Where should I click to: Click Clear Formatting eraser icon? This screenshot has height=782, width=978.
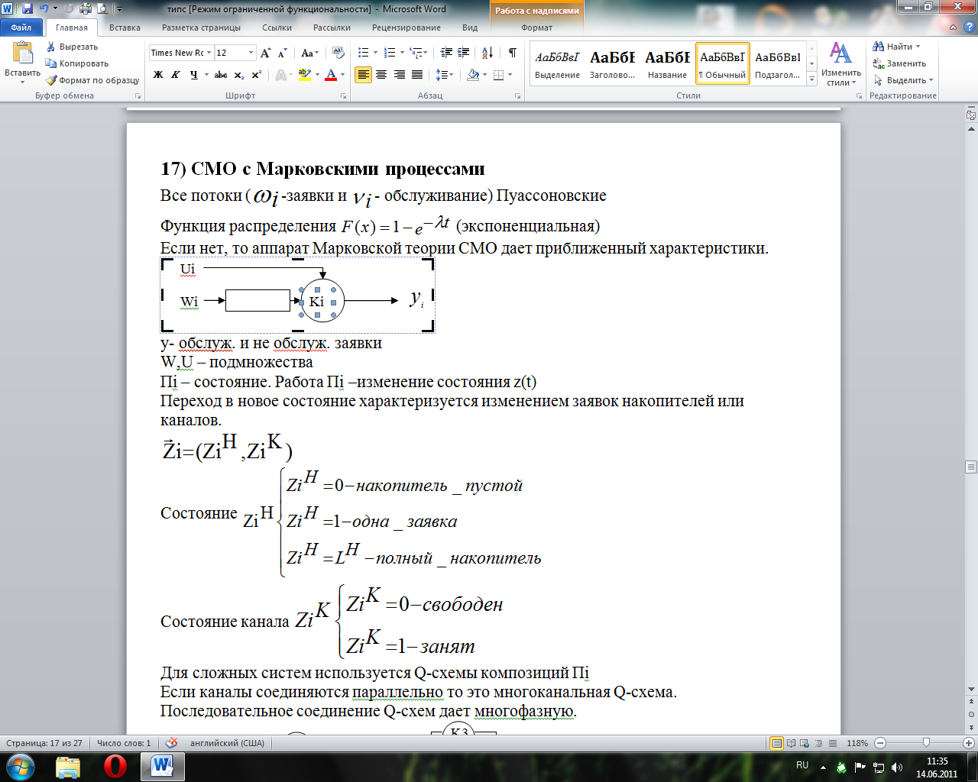pos(337,53)
